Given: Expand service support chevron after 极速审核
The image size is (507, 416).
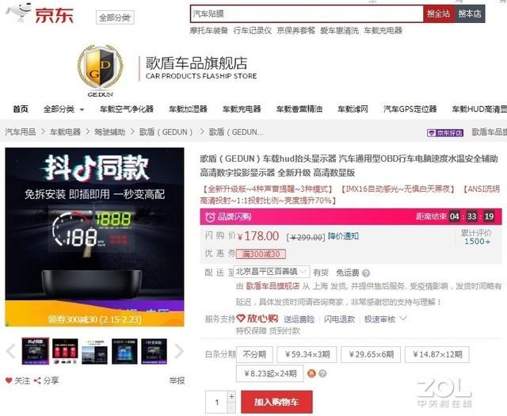Looking at the screenshot, I should (x=403, y=319).
